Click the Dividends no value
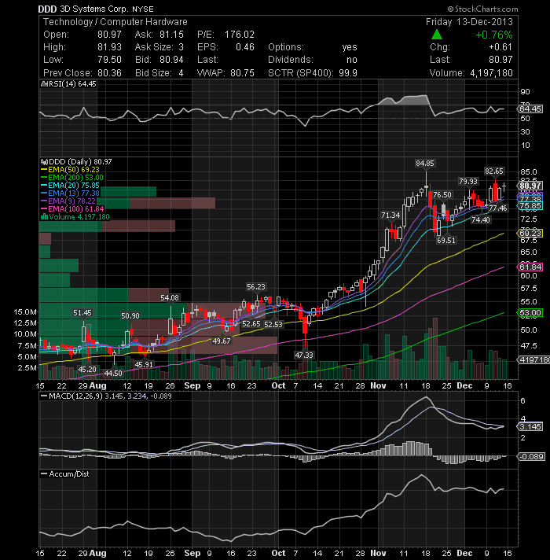Viewport: 550px width, 560px height. click(x=352, y=60)
